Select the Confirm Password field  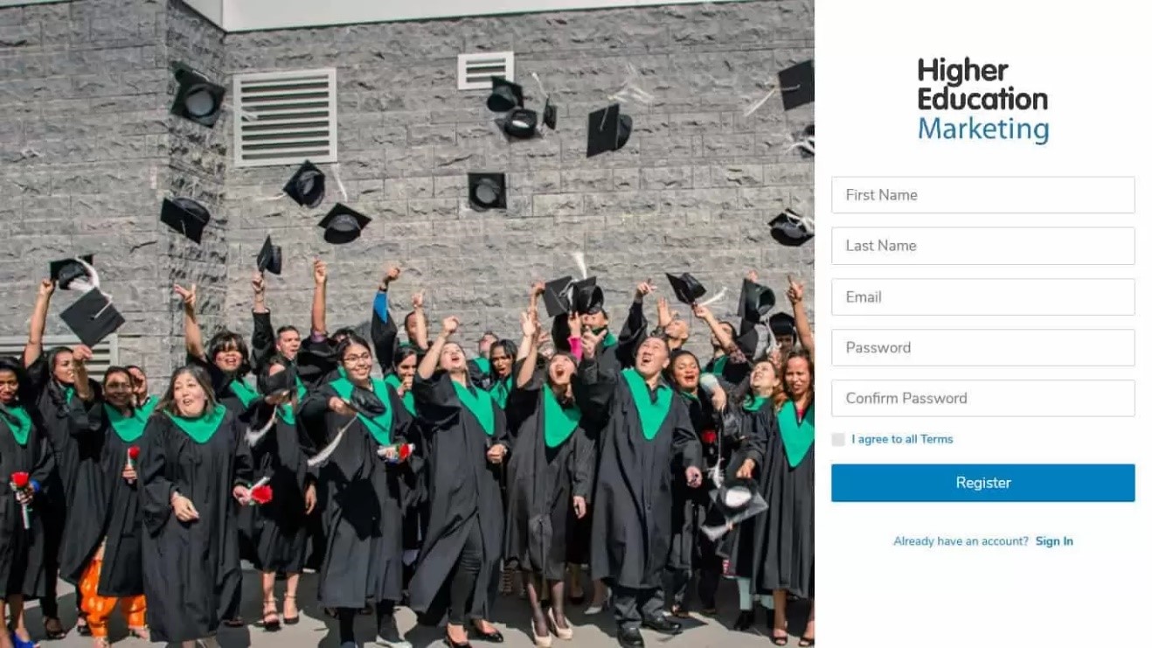coord(982,398)
